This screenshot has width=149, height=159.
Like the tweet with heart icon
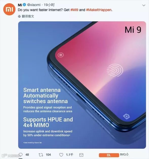(61, 155)
